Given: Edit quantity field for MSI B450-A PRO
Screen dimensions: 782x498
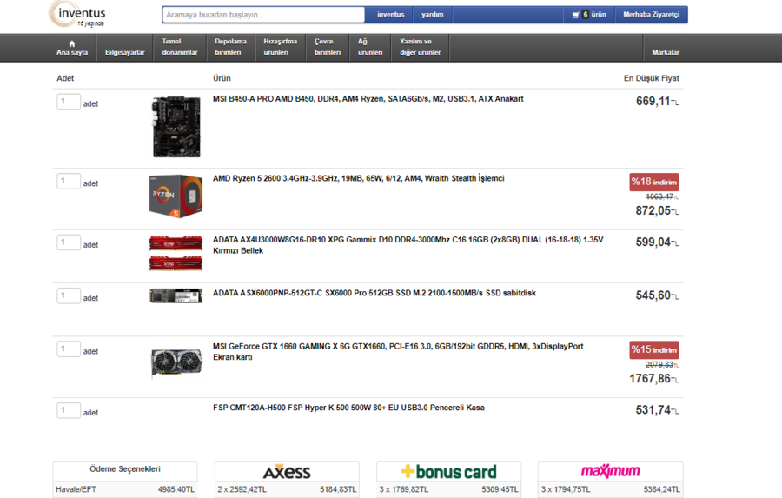Looking at the screenshot, I should click(69, 102).
